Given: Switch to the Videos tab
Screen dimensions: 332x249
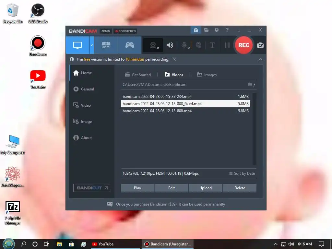Looking at the screenshot, I should [174, 75].
